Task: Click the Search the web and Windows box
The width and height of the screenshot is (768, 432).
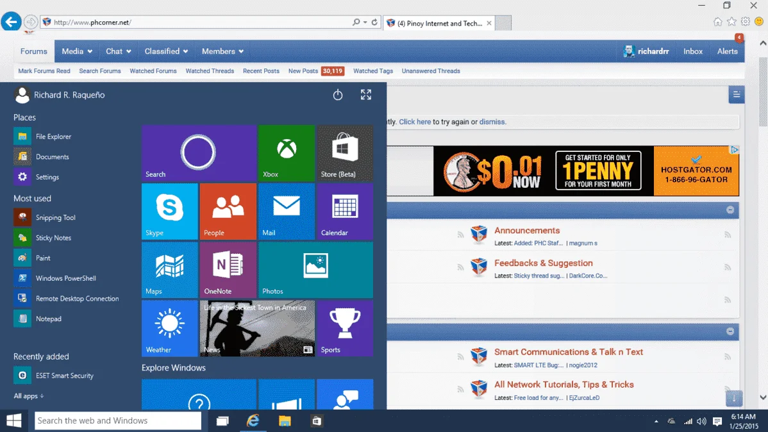Action: point(117,420)
